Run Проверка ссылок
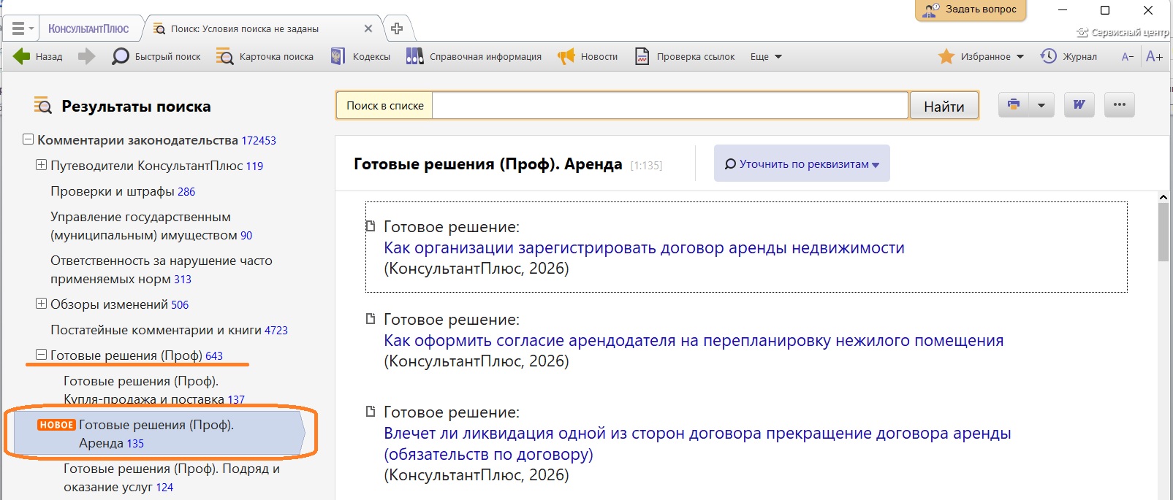 tap(685, 56)
